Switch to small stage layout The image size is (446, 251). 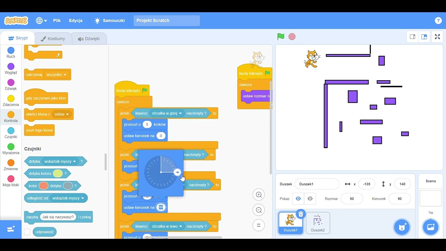pos(413,37)
